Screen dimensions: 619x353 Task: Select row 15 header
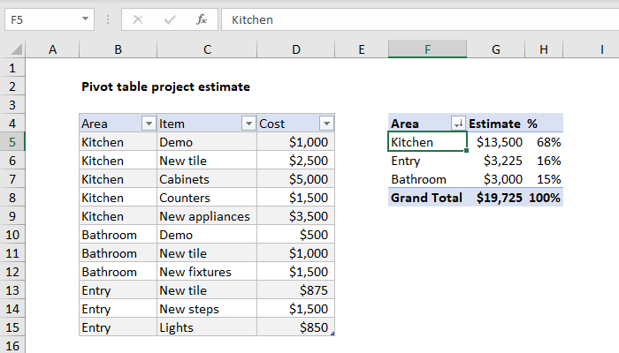[x=12, y=327]
